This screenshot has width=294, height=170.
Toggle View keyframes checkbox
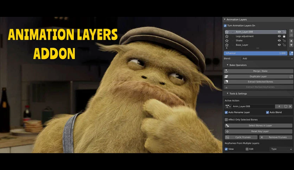226,149
